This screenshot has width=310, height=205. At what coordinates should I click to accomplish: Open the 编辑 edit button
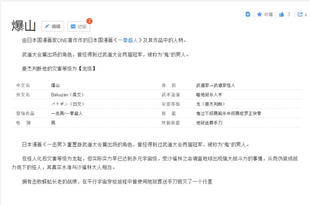pyautogui.click(x=53, y=26)
